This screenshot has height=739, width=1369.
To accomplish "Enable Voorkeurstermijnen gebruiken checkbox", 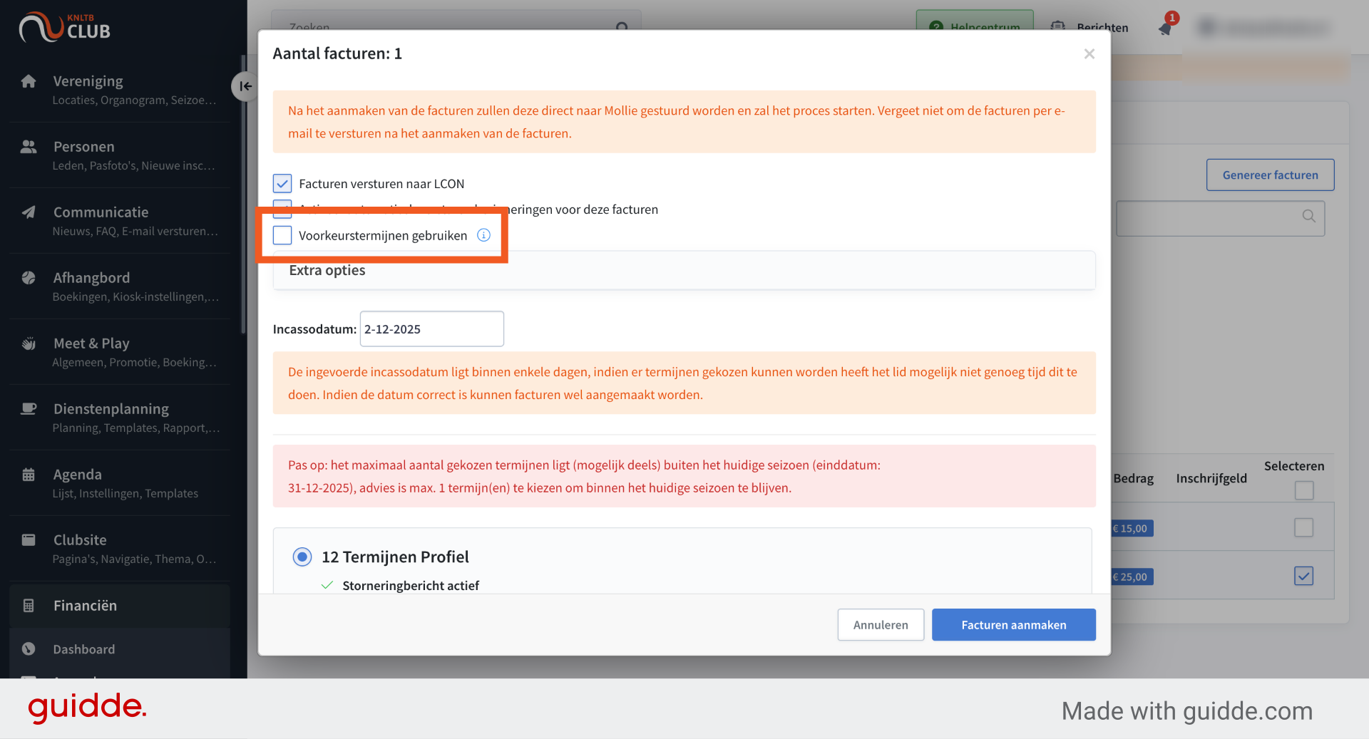I will pyautogui.click(x=282, y=235).
